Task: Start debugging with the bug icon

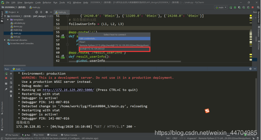Action: 235,8
